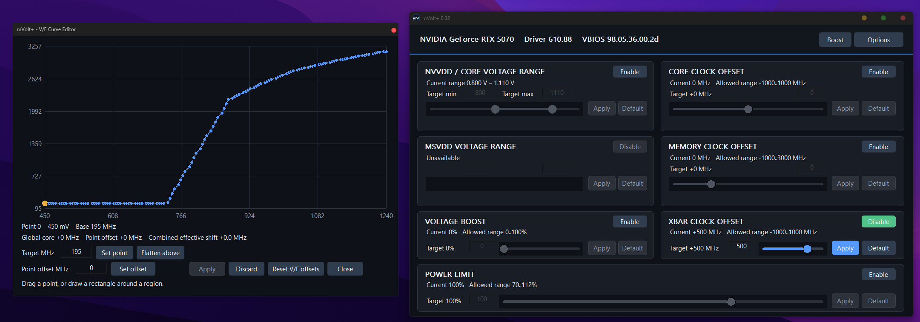Click Set point in V/F Curve Editor
This screenshot has width=920, height=322.
tap(115, 253)
